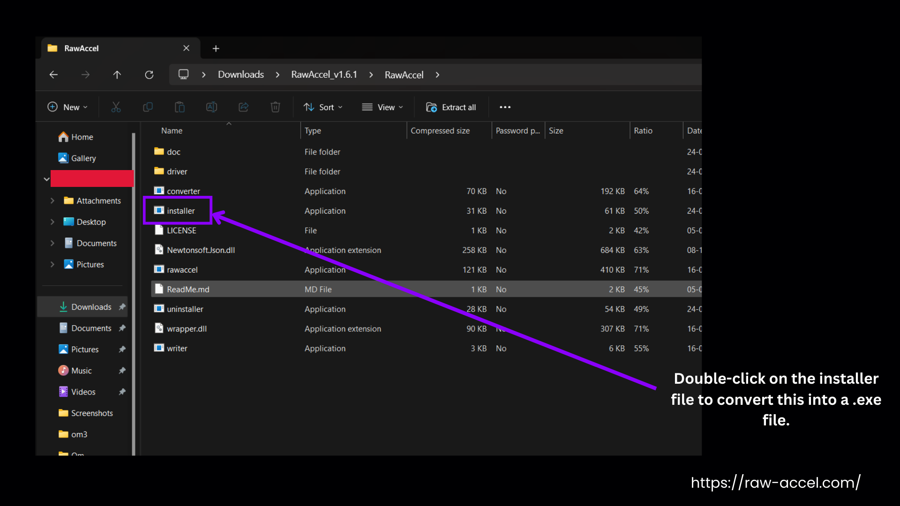The image size is (900, 506).
Task: Click the Refresh button in navigation bar
Action: tap(149, 75)
